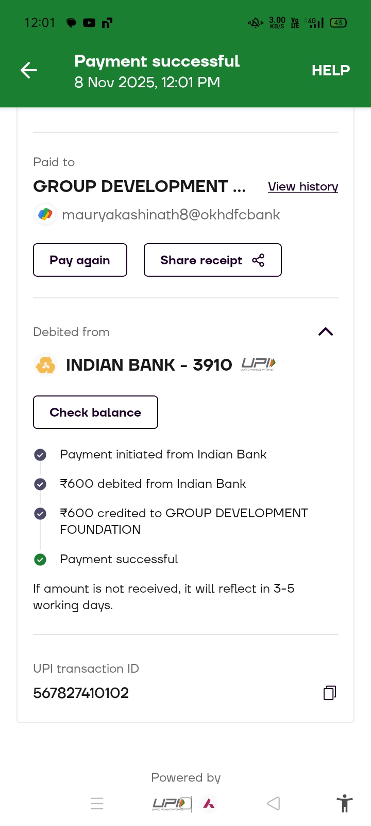Copy the UPI transaction ID
The image size is (371, 826).
[x=330, y=693]
